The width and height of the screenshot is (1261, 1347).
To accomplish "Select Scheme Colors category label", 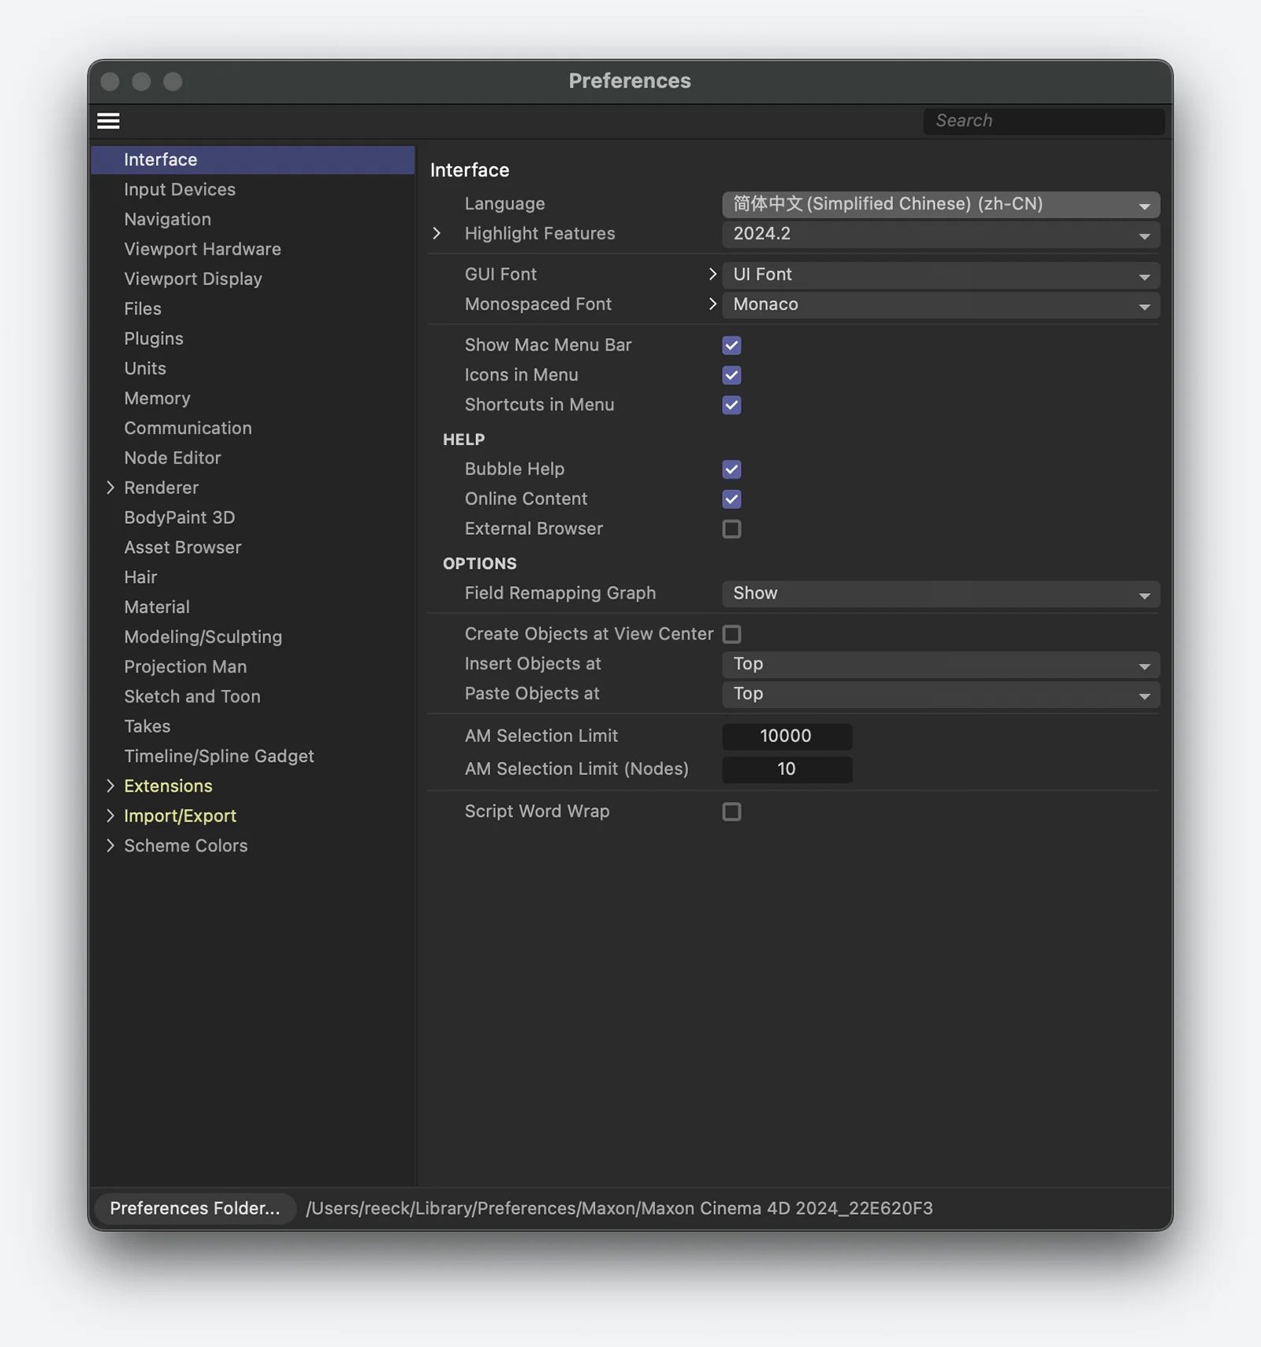I will pyautogui.click(x=185, y=845).
